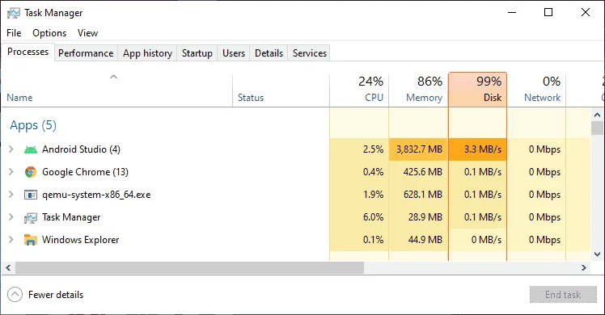Select the Google Chrome (13) row name

coord(85,172)
